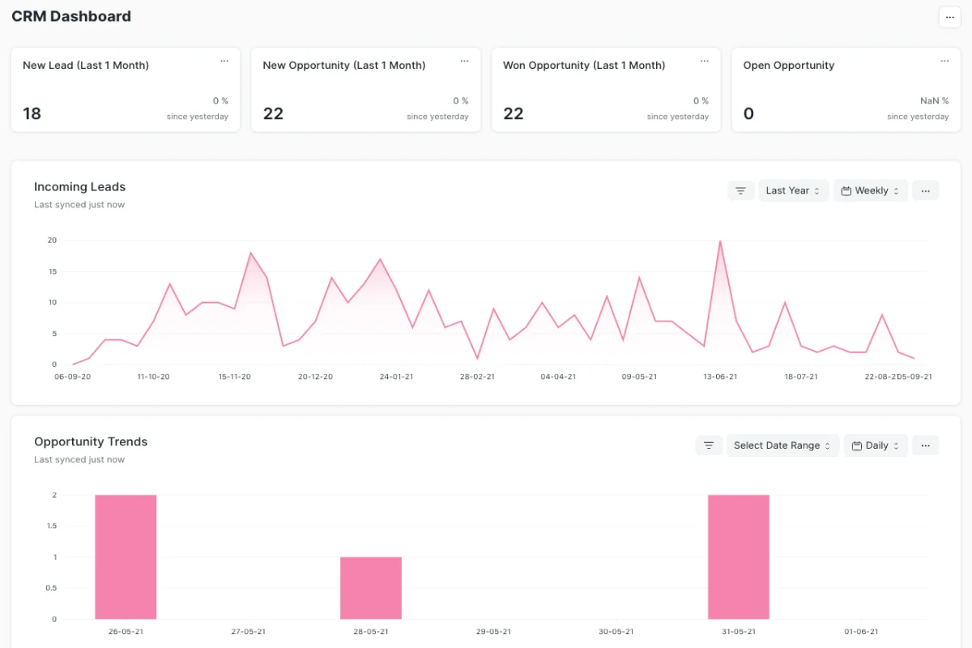
Task: Open the Open Opportunity card options menu
Action: click(x=944, y=61)
